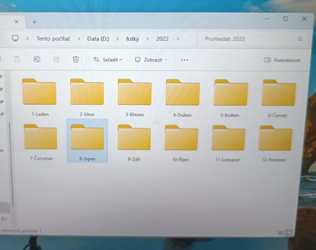Click the Share icon in the toolbar
Image resolution: width=316 pixels, height=250 pixels.
(x=56, y=60)
